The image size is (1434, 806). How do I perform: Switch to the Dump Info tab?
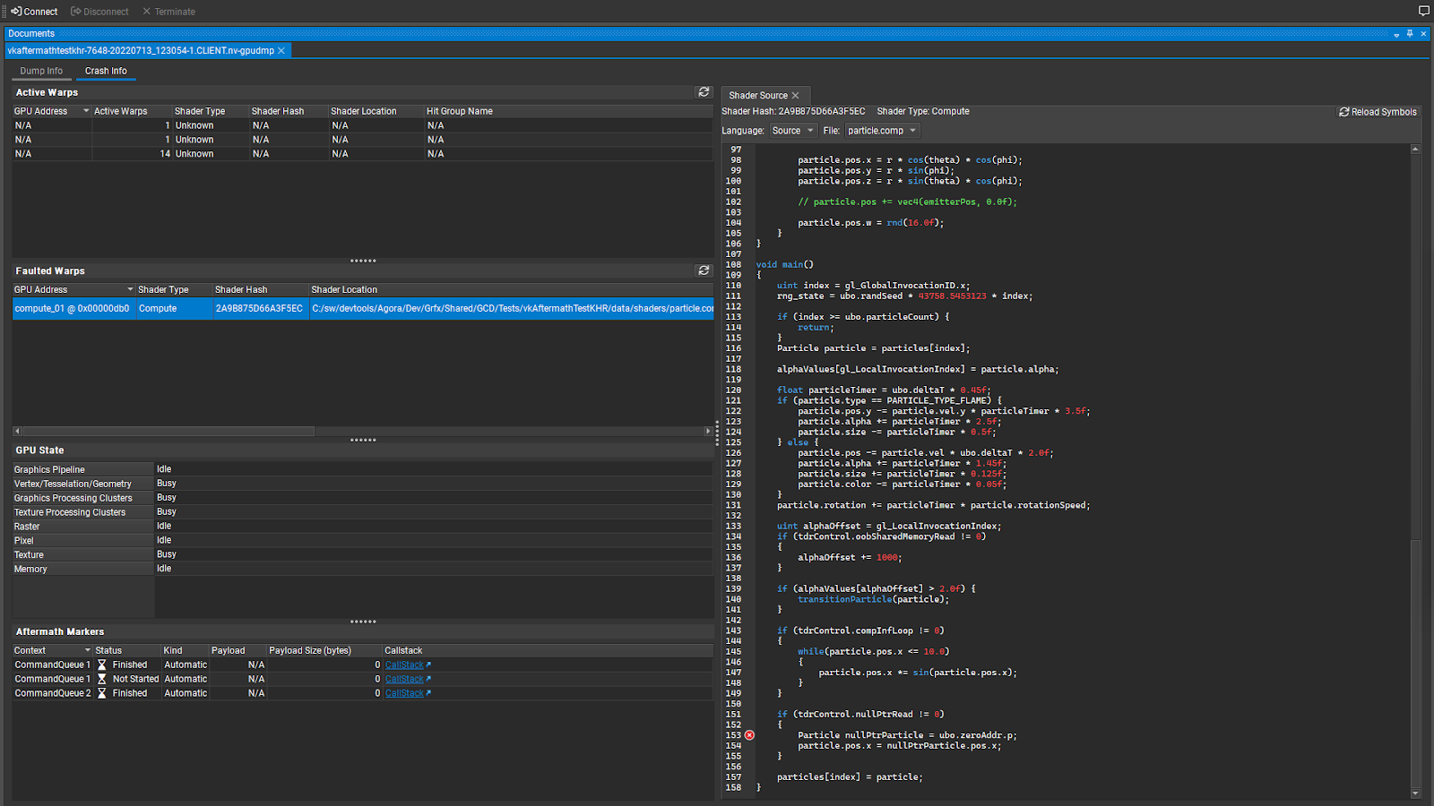(41, 71)
